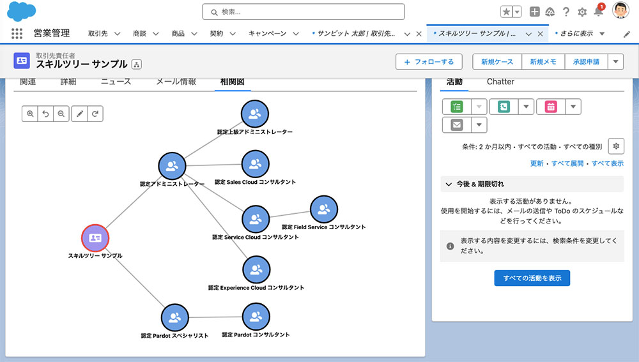The height and width of the screenshot is (362, 639).
Task: Click the Salesforce cloud logo
Action: (x=21, y=11)
